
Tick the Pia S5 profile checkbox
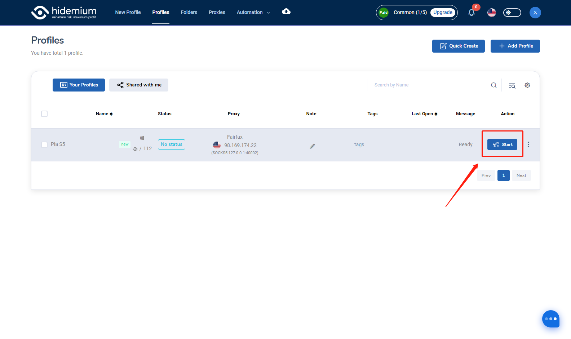point(44,145)
